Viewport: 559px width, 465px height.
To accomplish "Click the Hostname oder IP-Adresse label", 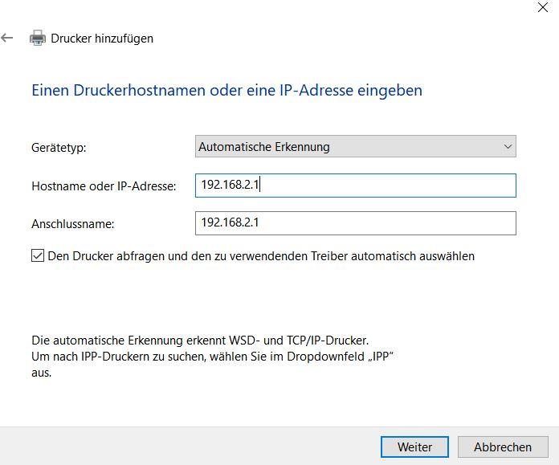I will coord(104,186).
